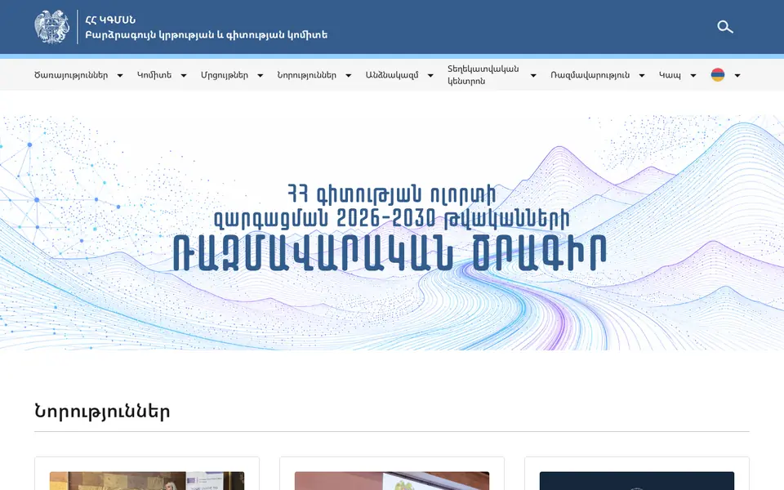784x490 pixels.
Task: Open the ՌԱԶՄԱՎԱՐԱԿԱՆ ԾՐԱԳԻՐ banner
Action: (x=392, y=233)
